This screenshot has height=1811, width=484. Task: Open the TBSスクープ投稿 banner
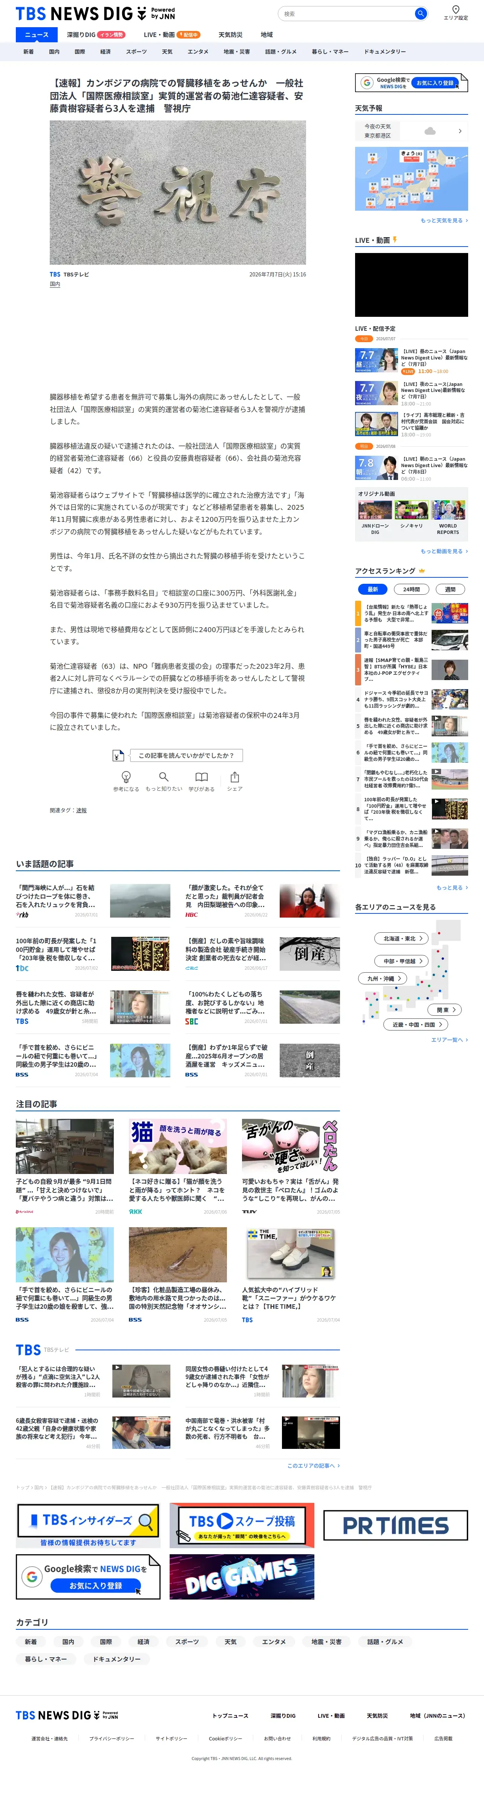point(242,1526)
